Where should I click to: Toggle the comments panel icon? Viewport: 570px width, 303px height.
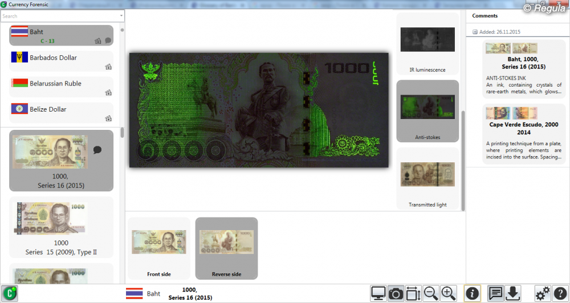coord(496,293)
